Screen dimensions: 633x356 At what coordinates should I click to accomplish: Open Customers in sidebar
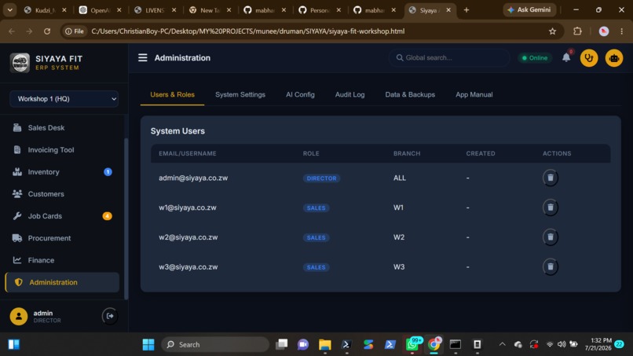pos(63,194)
